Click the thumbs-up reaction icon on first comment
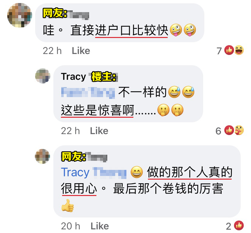 pos(229,50)
